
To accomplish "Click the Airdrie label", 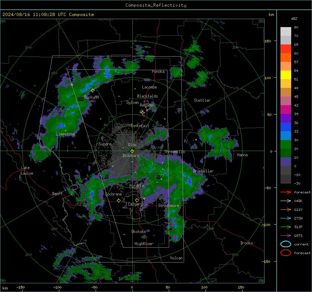I will pyautogui.click(x=137, y=185).
